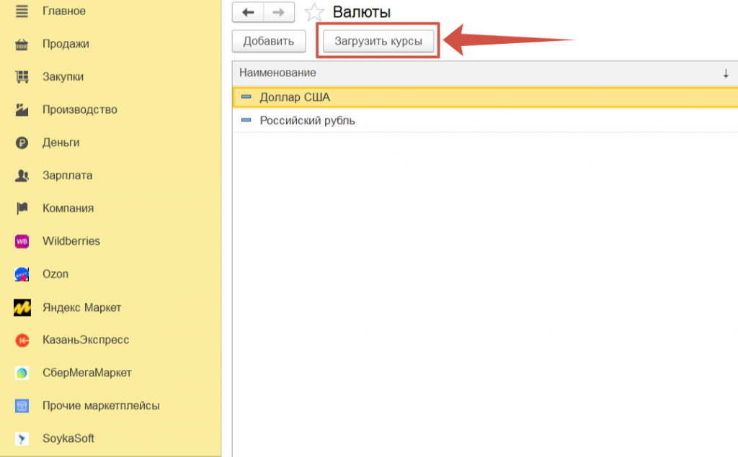Click the Продажи basket icon

click(22, 45)
